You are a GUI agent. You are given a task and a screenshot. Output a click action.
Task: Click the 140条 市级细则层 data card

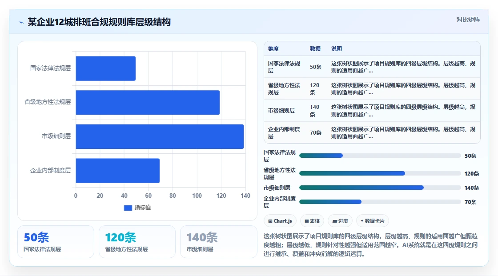click(218, 242)
